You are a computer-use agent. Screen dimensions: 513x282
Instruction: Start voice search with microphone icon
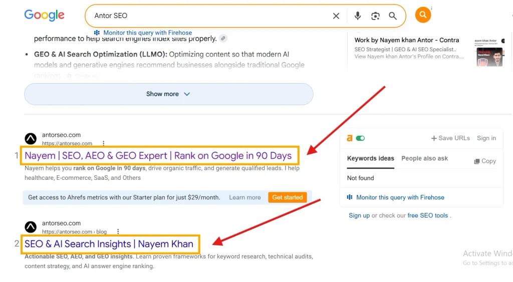coord(358,16)
